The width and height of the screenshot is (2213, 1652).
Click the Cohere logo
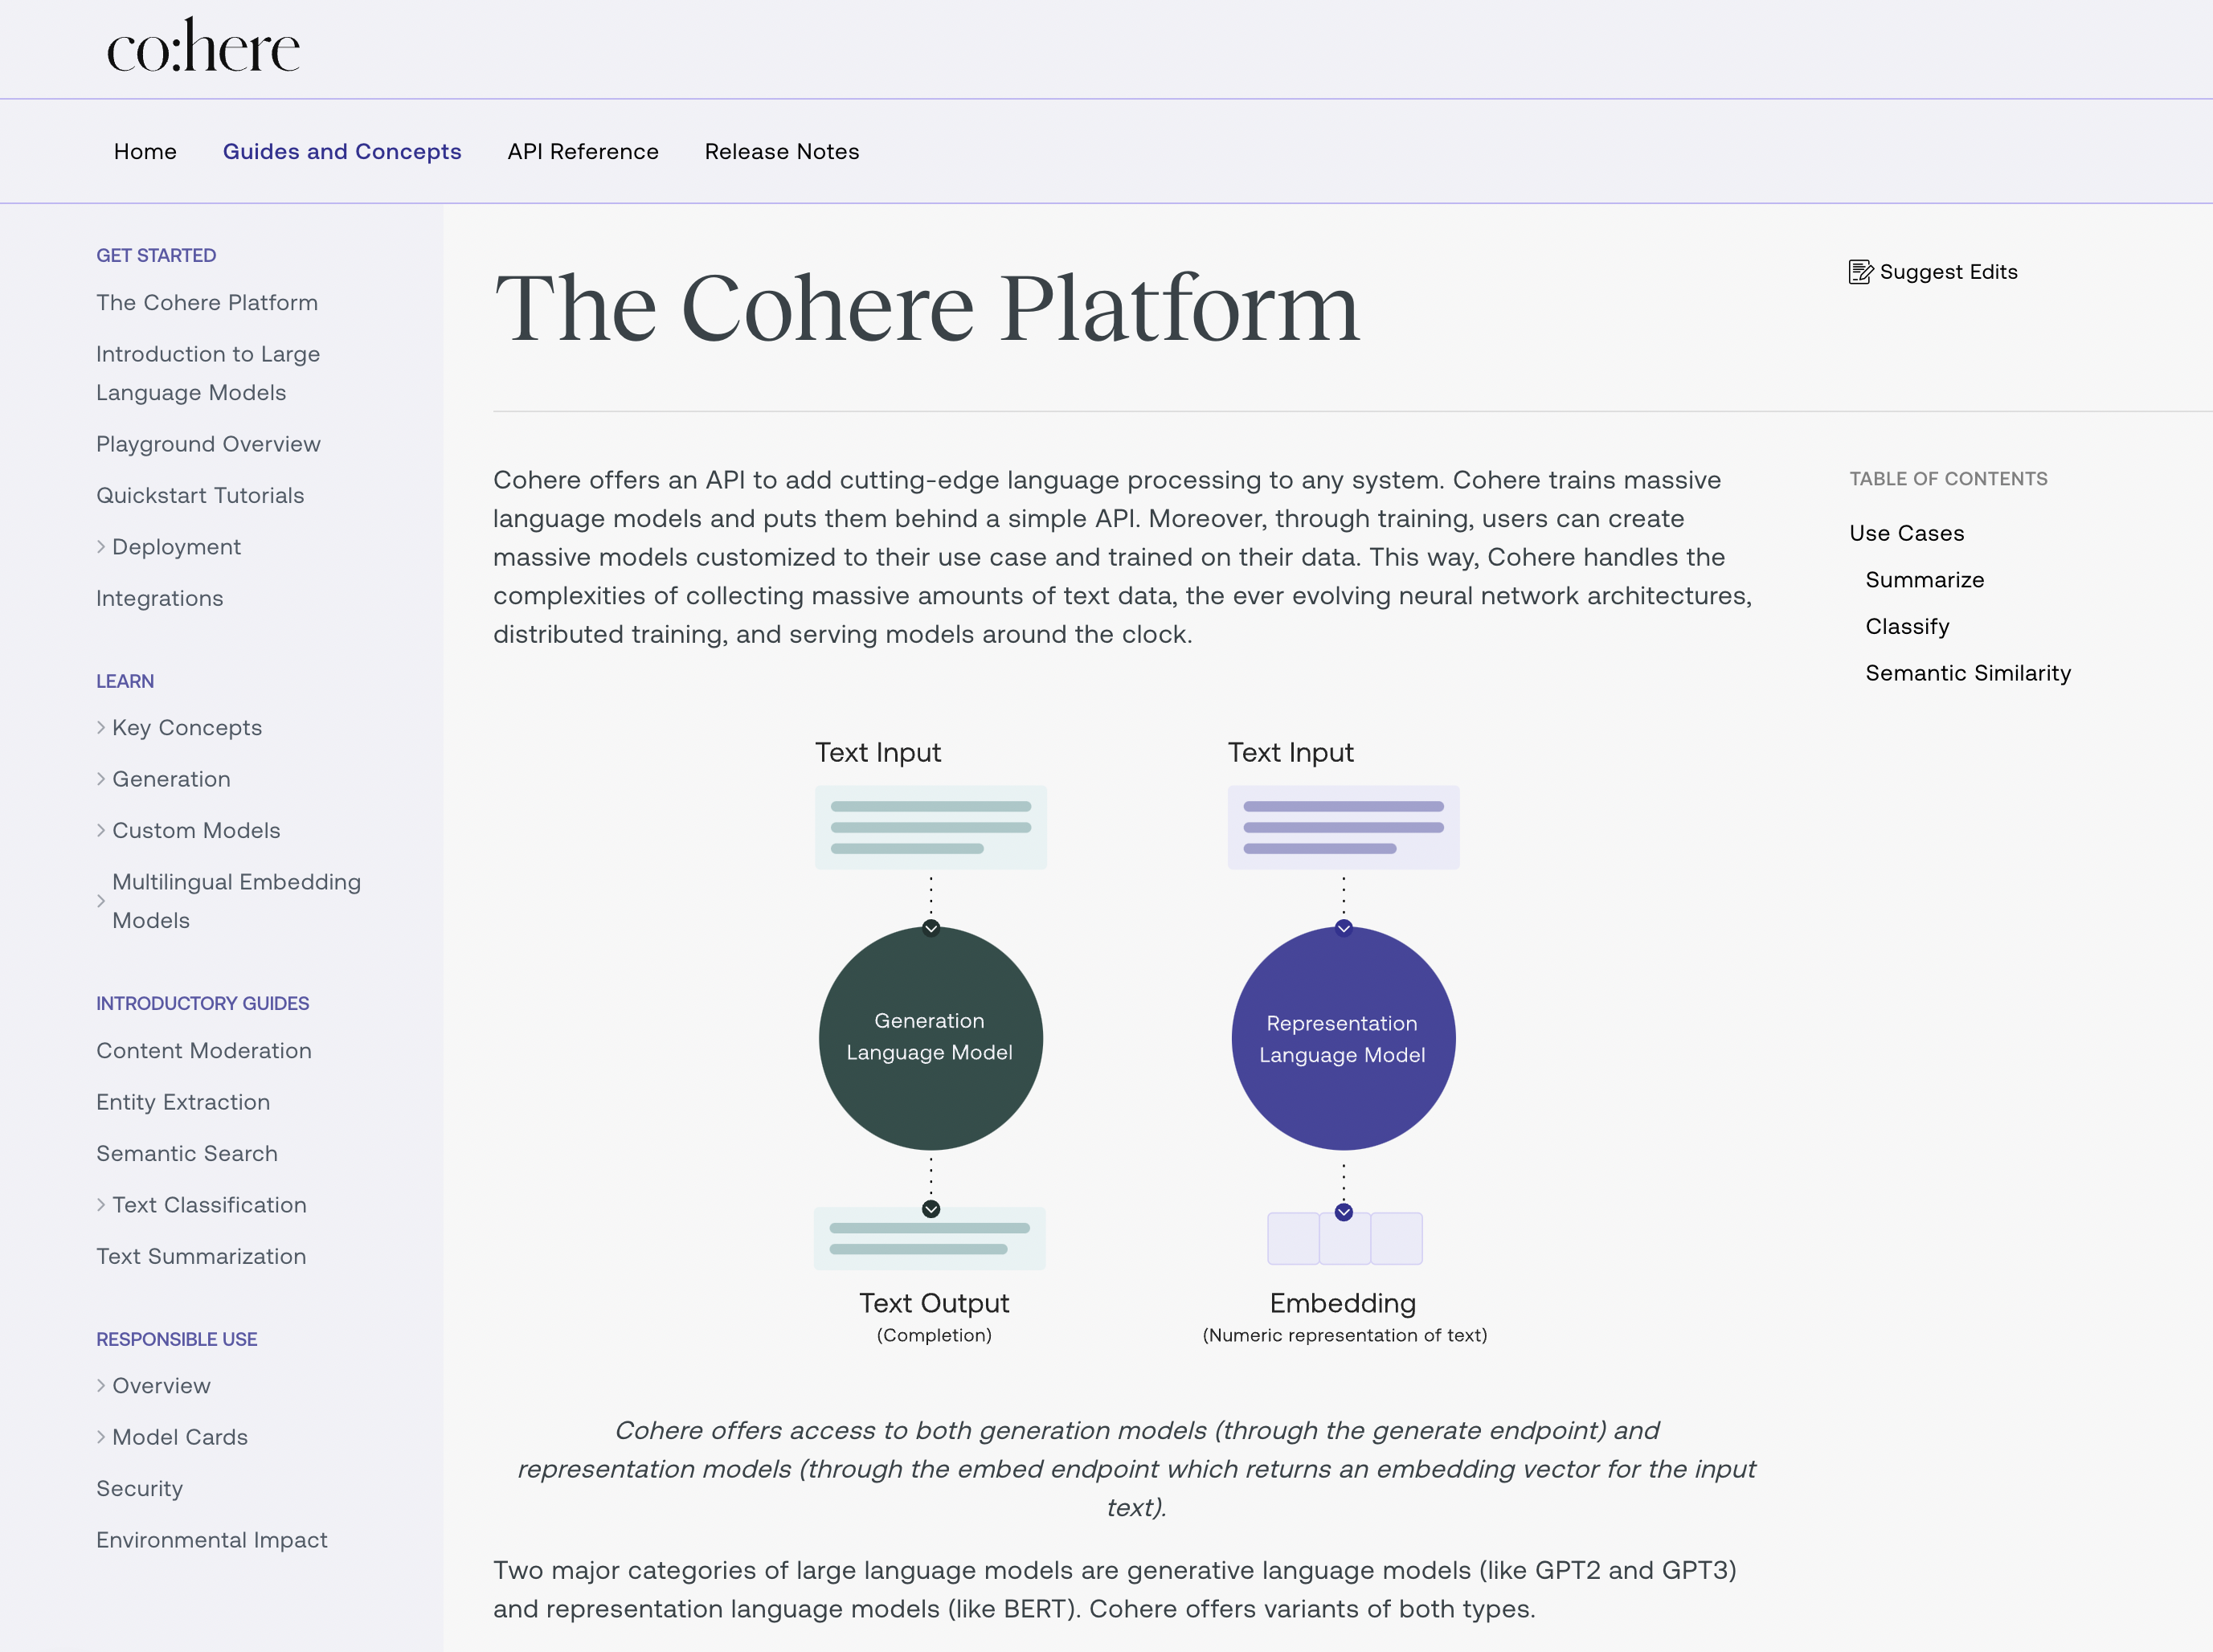coord(203,47)
